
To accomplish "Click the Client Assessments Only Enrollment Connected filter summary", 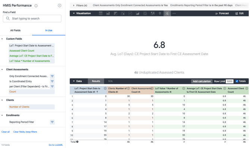I will click(130, 6).
